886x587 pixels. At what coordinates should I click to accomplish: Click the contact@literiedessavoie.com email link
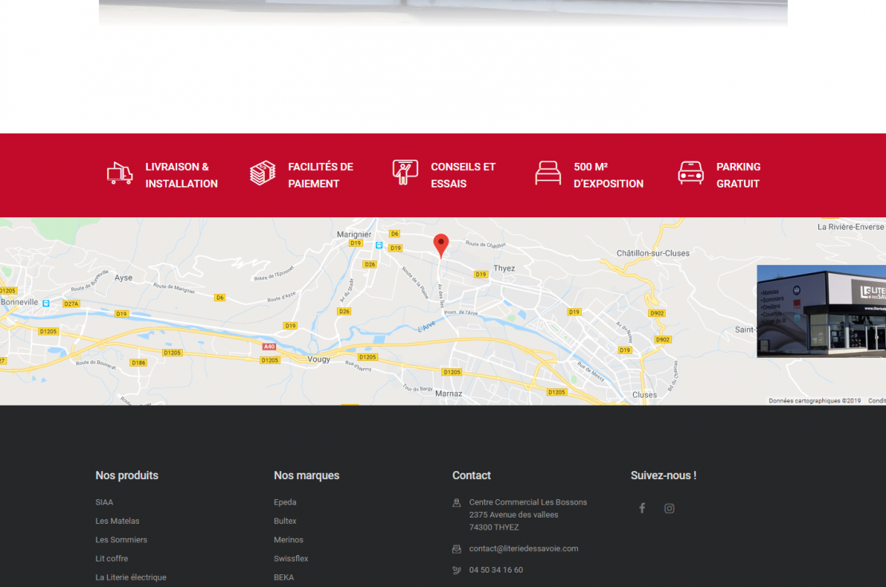click(524, 549)
